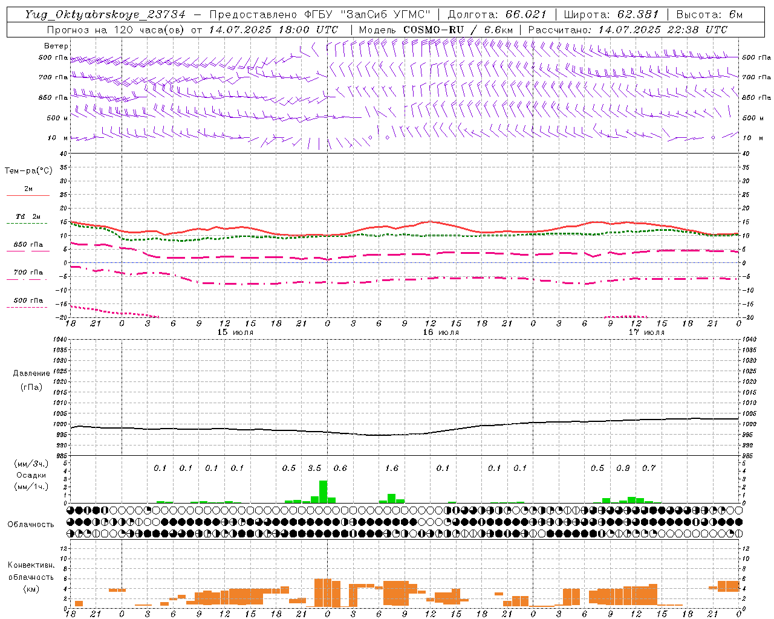Click 'Прогноз на 120 часа(ов)' header text
This screenshot has width=774, height=619.
116,30
